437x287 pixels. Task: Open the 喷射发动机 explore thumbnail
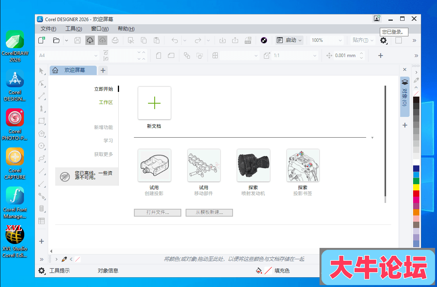click(253, 165)
